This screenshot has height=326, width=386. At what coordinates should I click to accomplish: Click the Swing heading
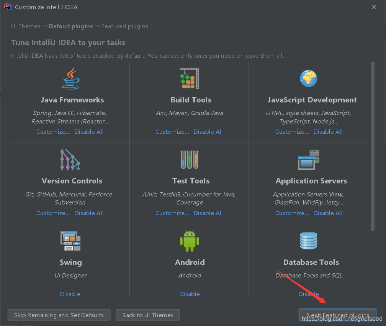(x=70, y=263)
